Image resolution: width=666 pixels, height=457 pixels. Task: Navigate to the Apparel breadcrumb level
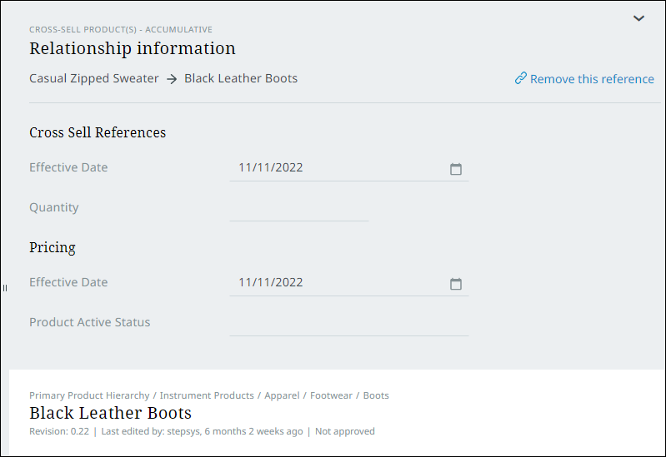282,395
